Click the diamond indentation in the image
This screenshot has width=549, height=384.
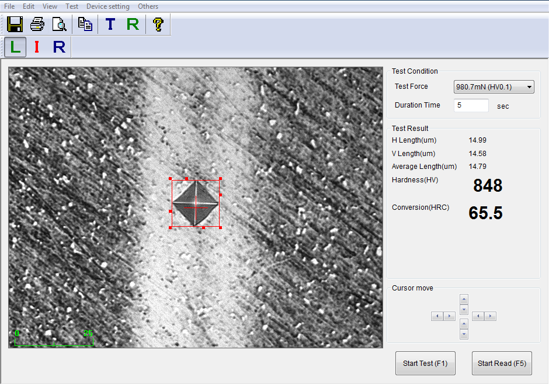pyautogui.click(x=196, y=203)
